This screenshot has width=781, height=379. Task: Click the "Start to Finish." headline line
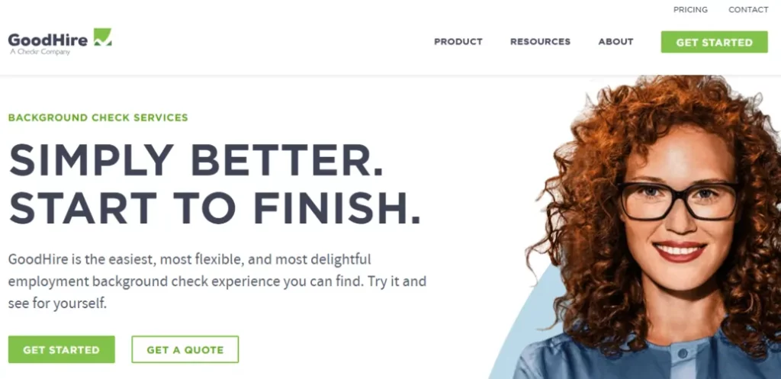coord(214,207)
